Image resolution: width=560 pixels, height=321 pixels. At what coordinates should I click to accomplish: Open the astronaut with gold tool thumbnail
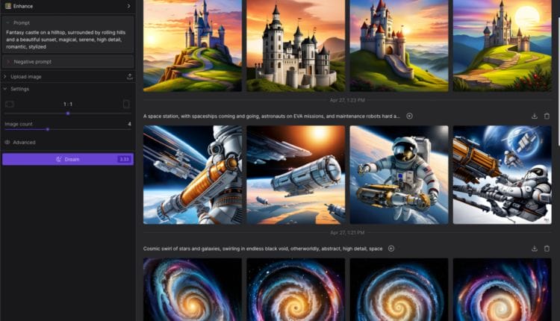[x=399, y=175]
